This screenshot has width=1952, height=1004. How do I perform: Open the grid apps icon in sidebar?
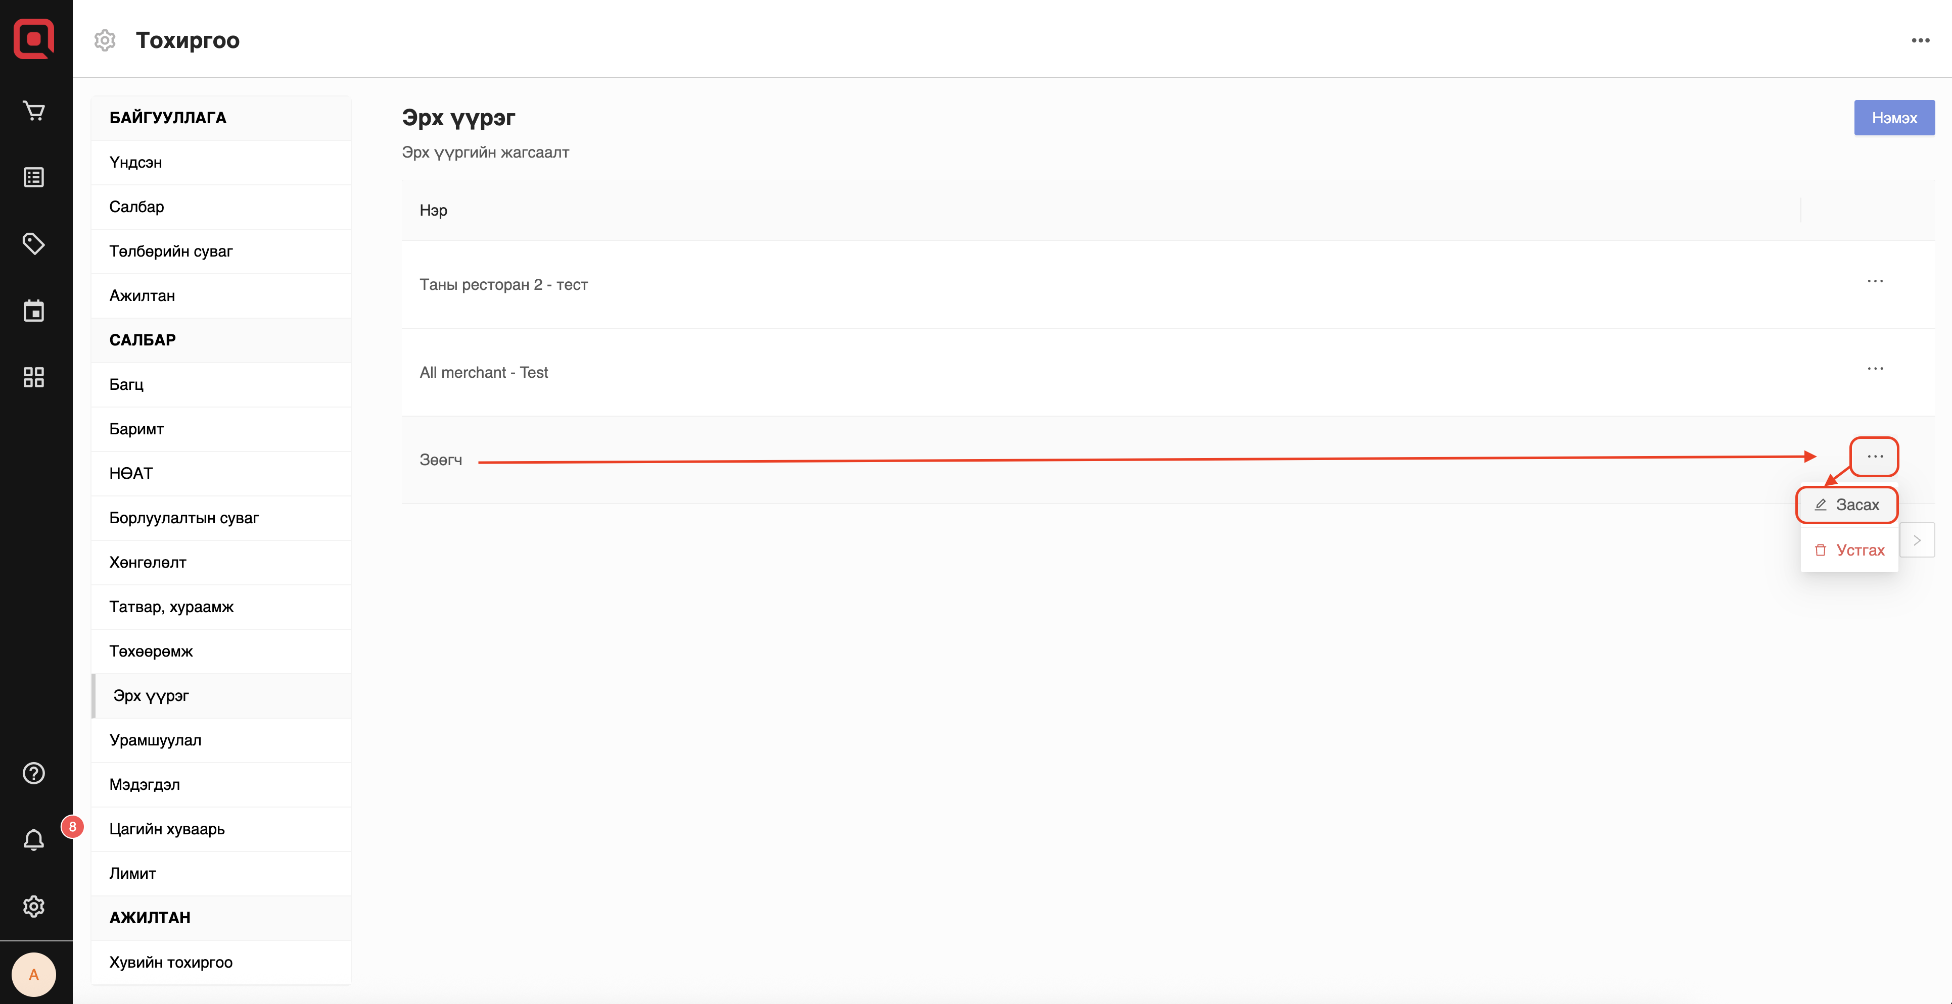pos(33,377)
